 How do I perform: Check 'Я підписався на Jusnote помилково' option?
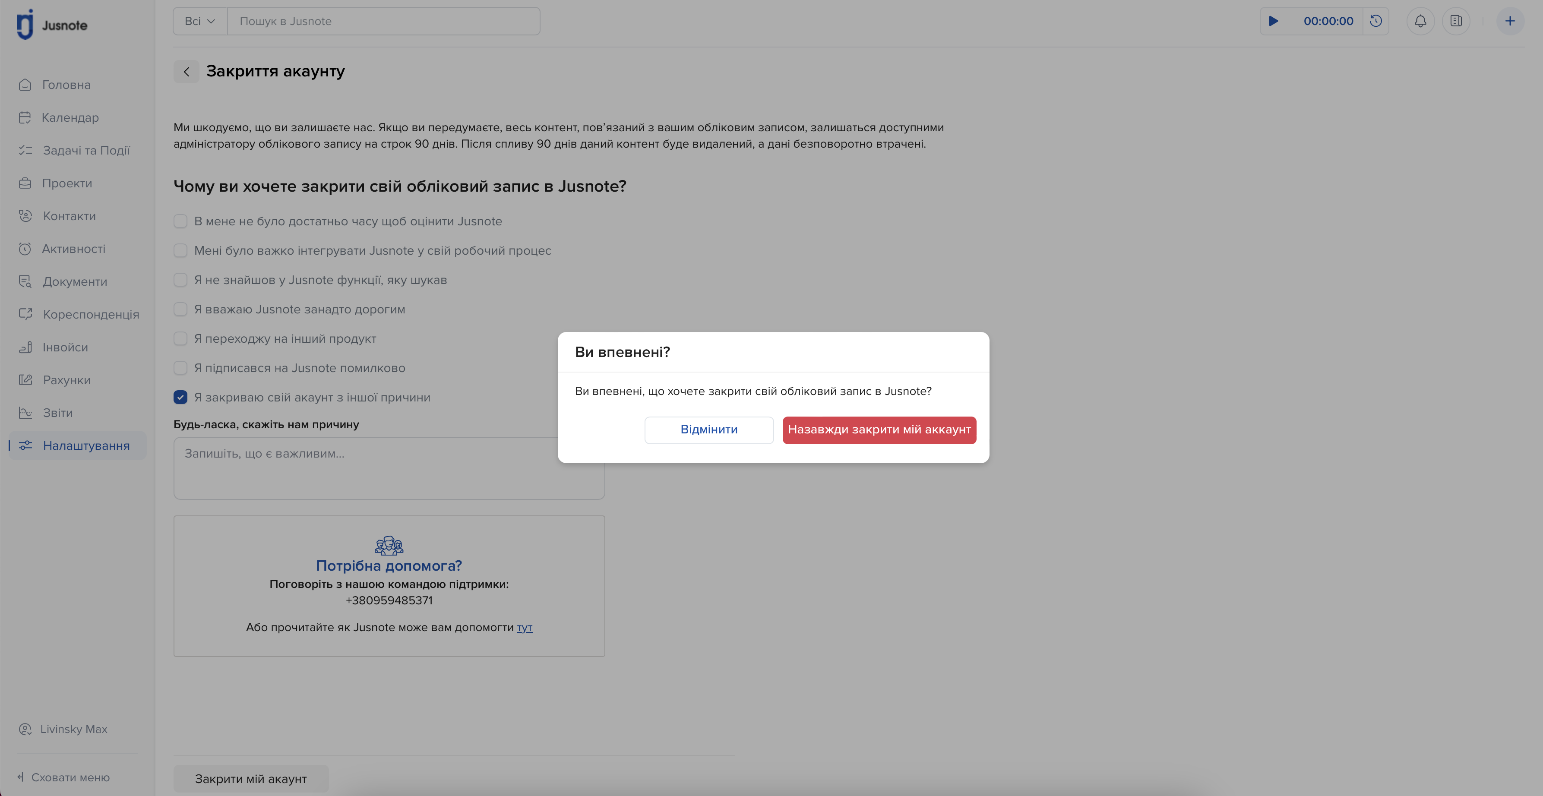pyautogui.click(x=180, y=368)
